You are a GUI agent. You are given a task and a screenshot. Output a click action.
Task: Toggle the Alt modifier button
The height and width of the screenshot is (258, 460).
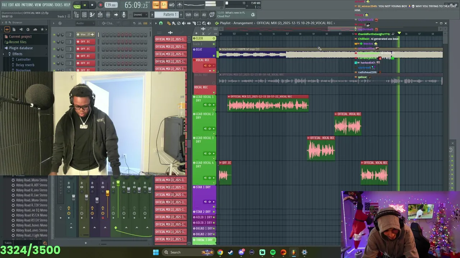coord(204,15)
